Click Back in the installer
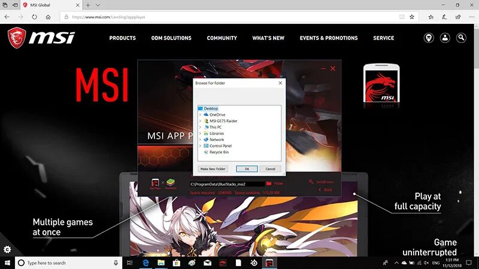This screenshot has height=269, width=479. (325, 189)
